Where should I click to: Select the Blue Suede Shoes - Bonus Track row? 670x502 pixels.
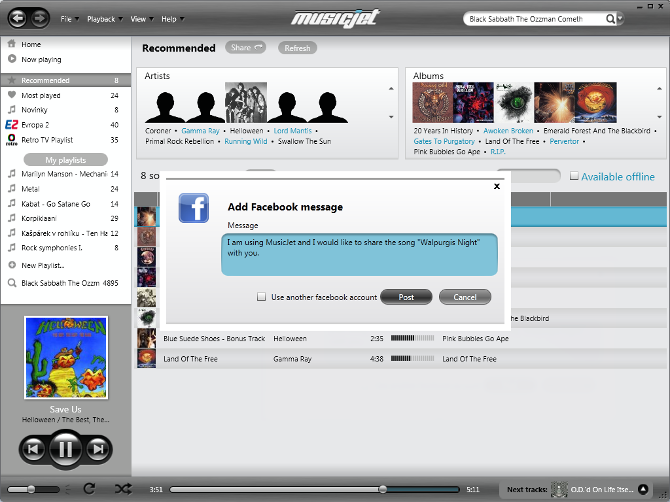(400, 339)
